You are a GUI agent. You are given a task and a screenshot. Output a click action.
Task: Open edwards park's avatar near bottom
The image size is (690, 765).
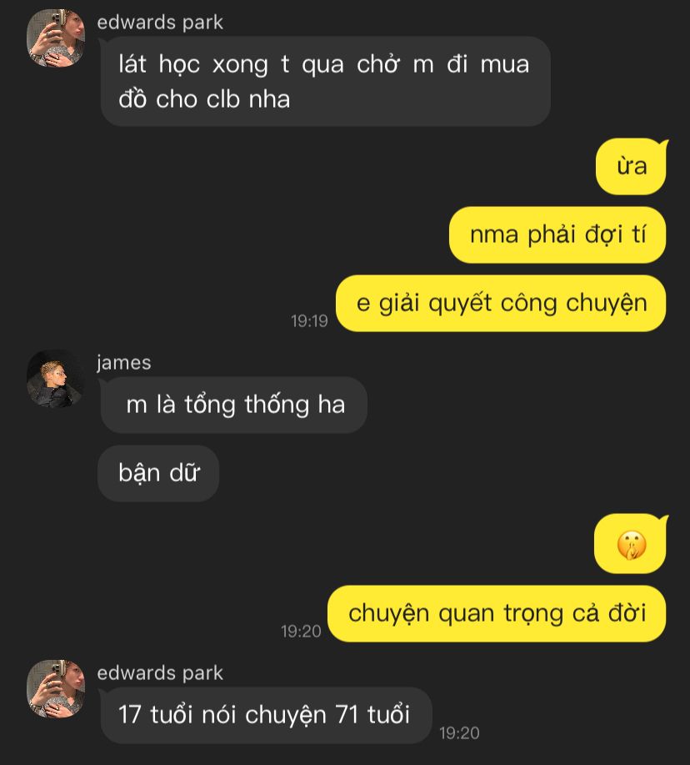pos(56,689)
